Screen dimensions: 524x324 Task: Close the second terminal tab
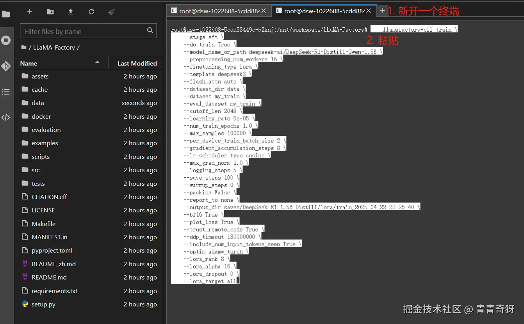369,11
